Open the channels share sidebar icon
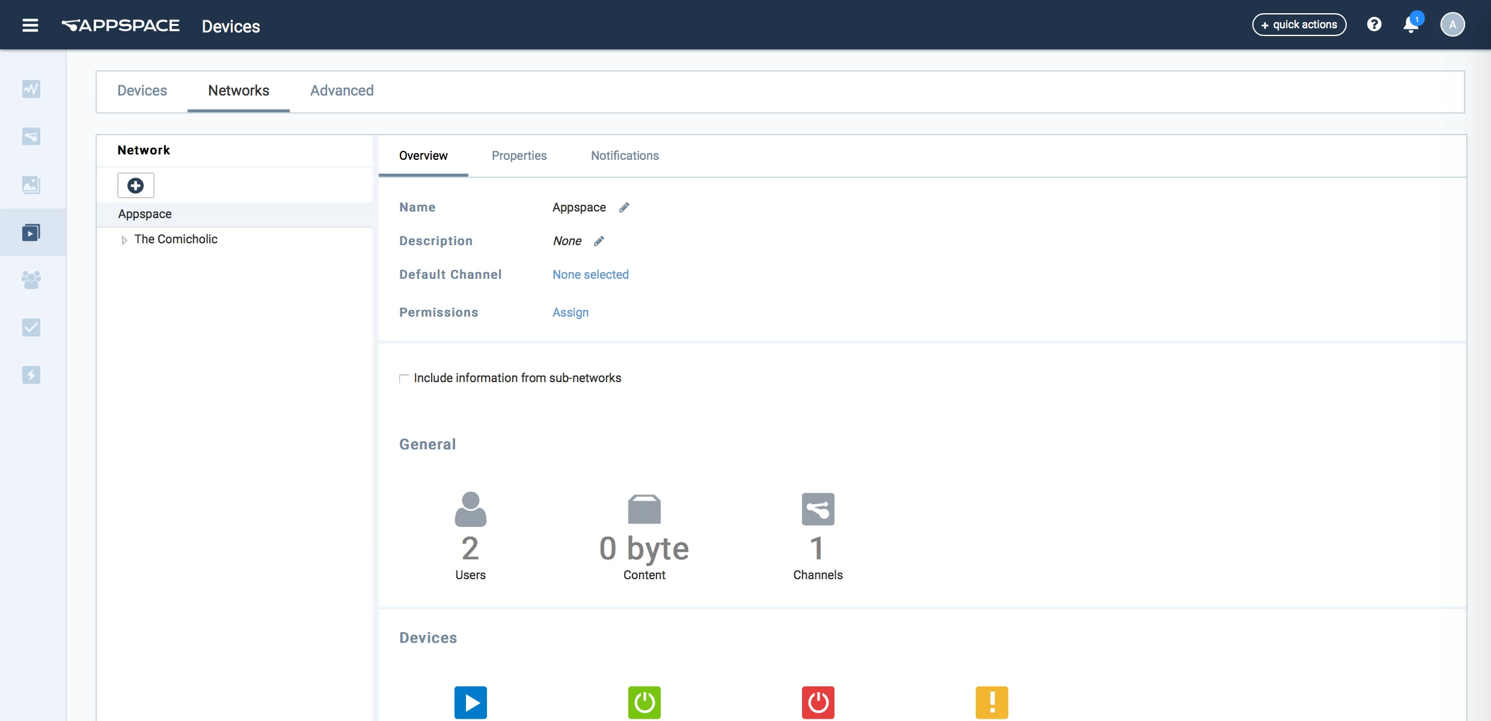Viewport: 1491px width, 721px height. tap(31, 136)
